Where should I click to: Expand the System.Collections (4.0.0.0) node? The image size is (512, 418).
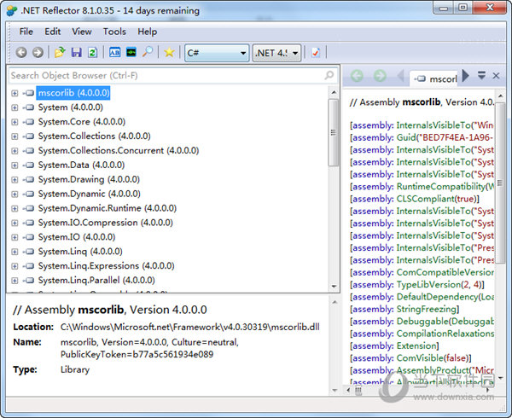click(x=15, y=136)
